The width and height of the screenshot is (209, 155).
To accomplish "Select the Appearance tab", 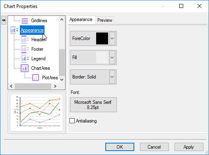I will (81, 20).
